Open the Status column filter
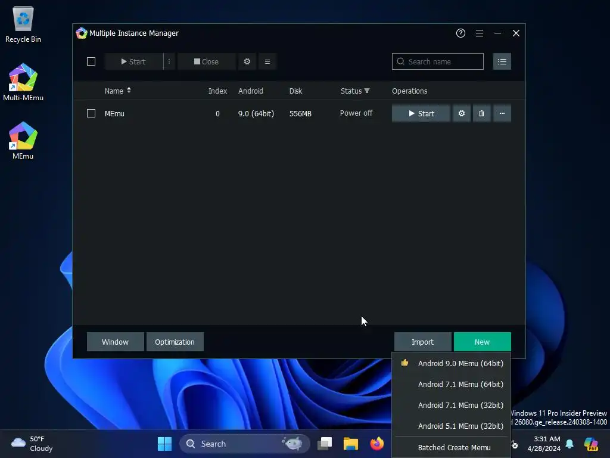 [367, 91]
